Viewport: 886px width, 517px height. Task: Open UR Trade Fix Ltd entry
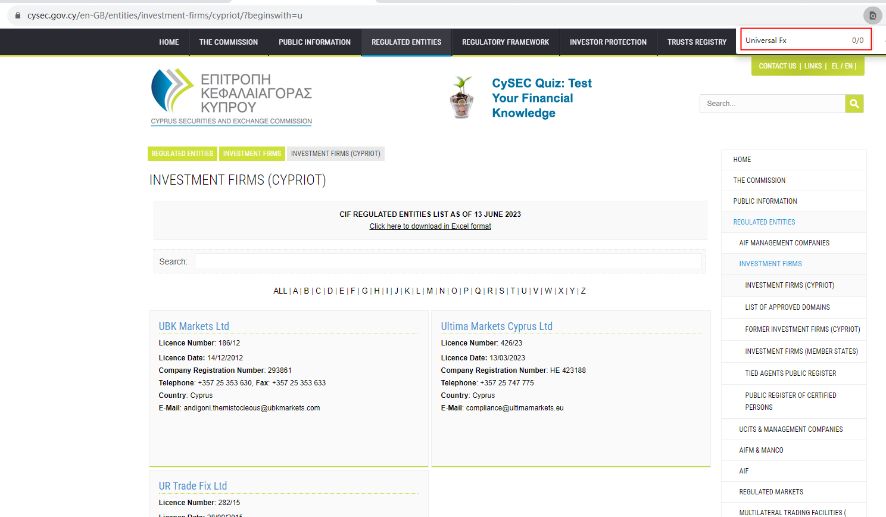click(x=192, y=486)
